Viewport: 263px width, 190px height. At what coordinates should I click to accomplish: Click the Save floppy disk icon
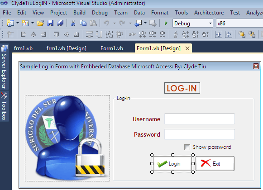[x=50, y=23]
